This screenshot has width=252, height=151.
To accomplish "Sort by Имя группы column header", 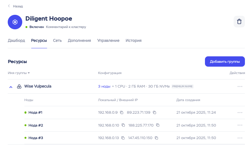I will [x=19, y=73].
